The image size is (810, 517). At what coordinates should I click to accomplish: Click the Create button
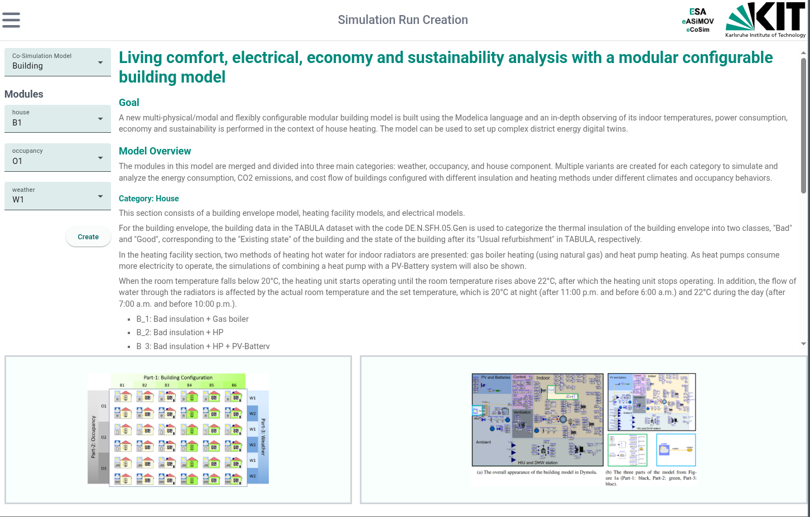tap(88, 237)
